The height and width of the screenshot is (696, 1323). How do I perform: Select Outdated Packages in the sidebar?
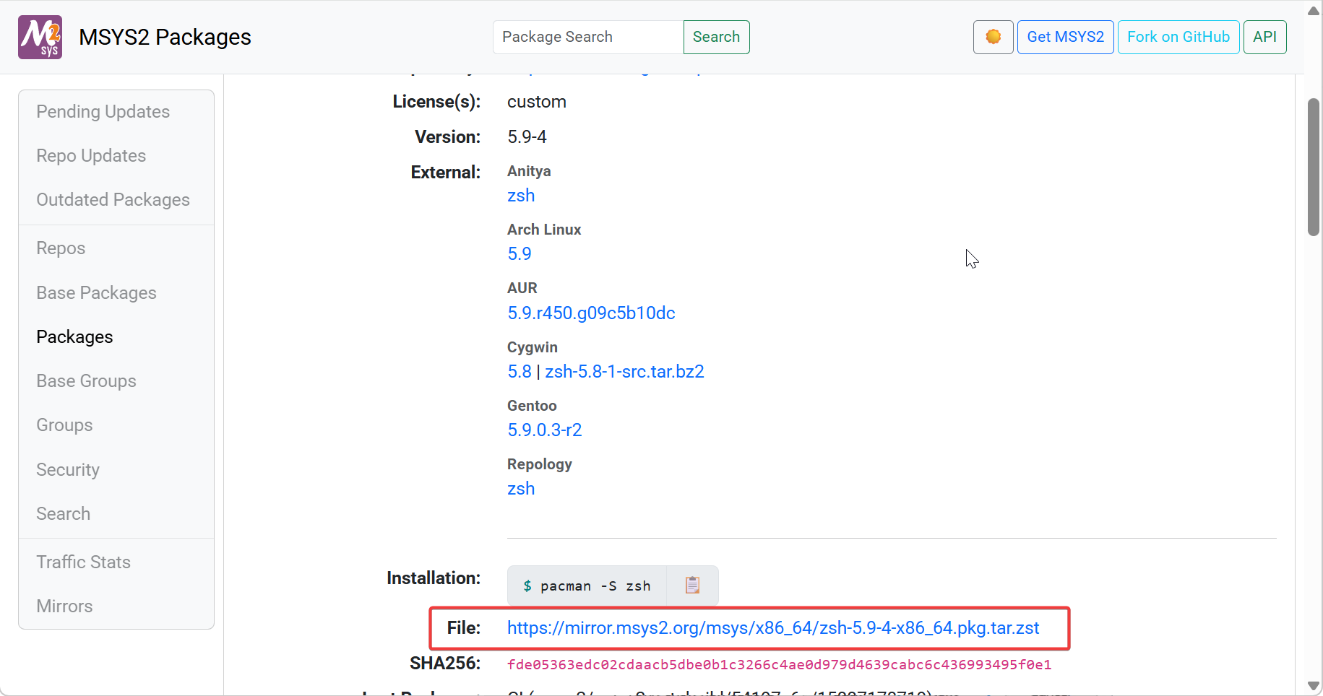point(113,199)
